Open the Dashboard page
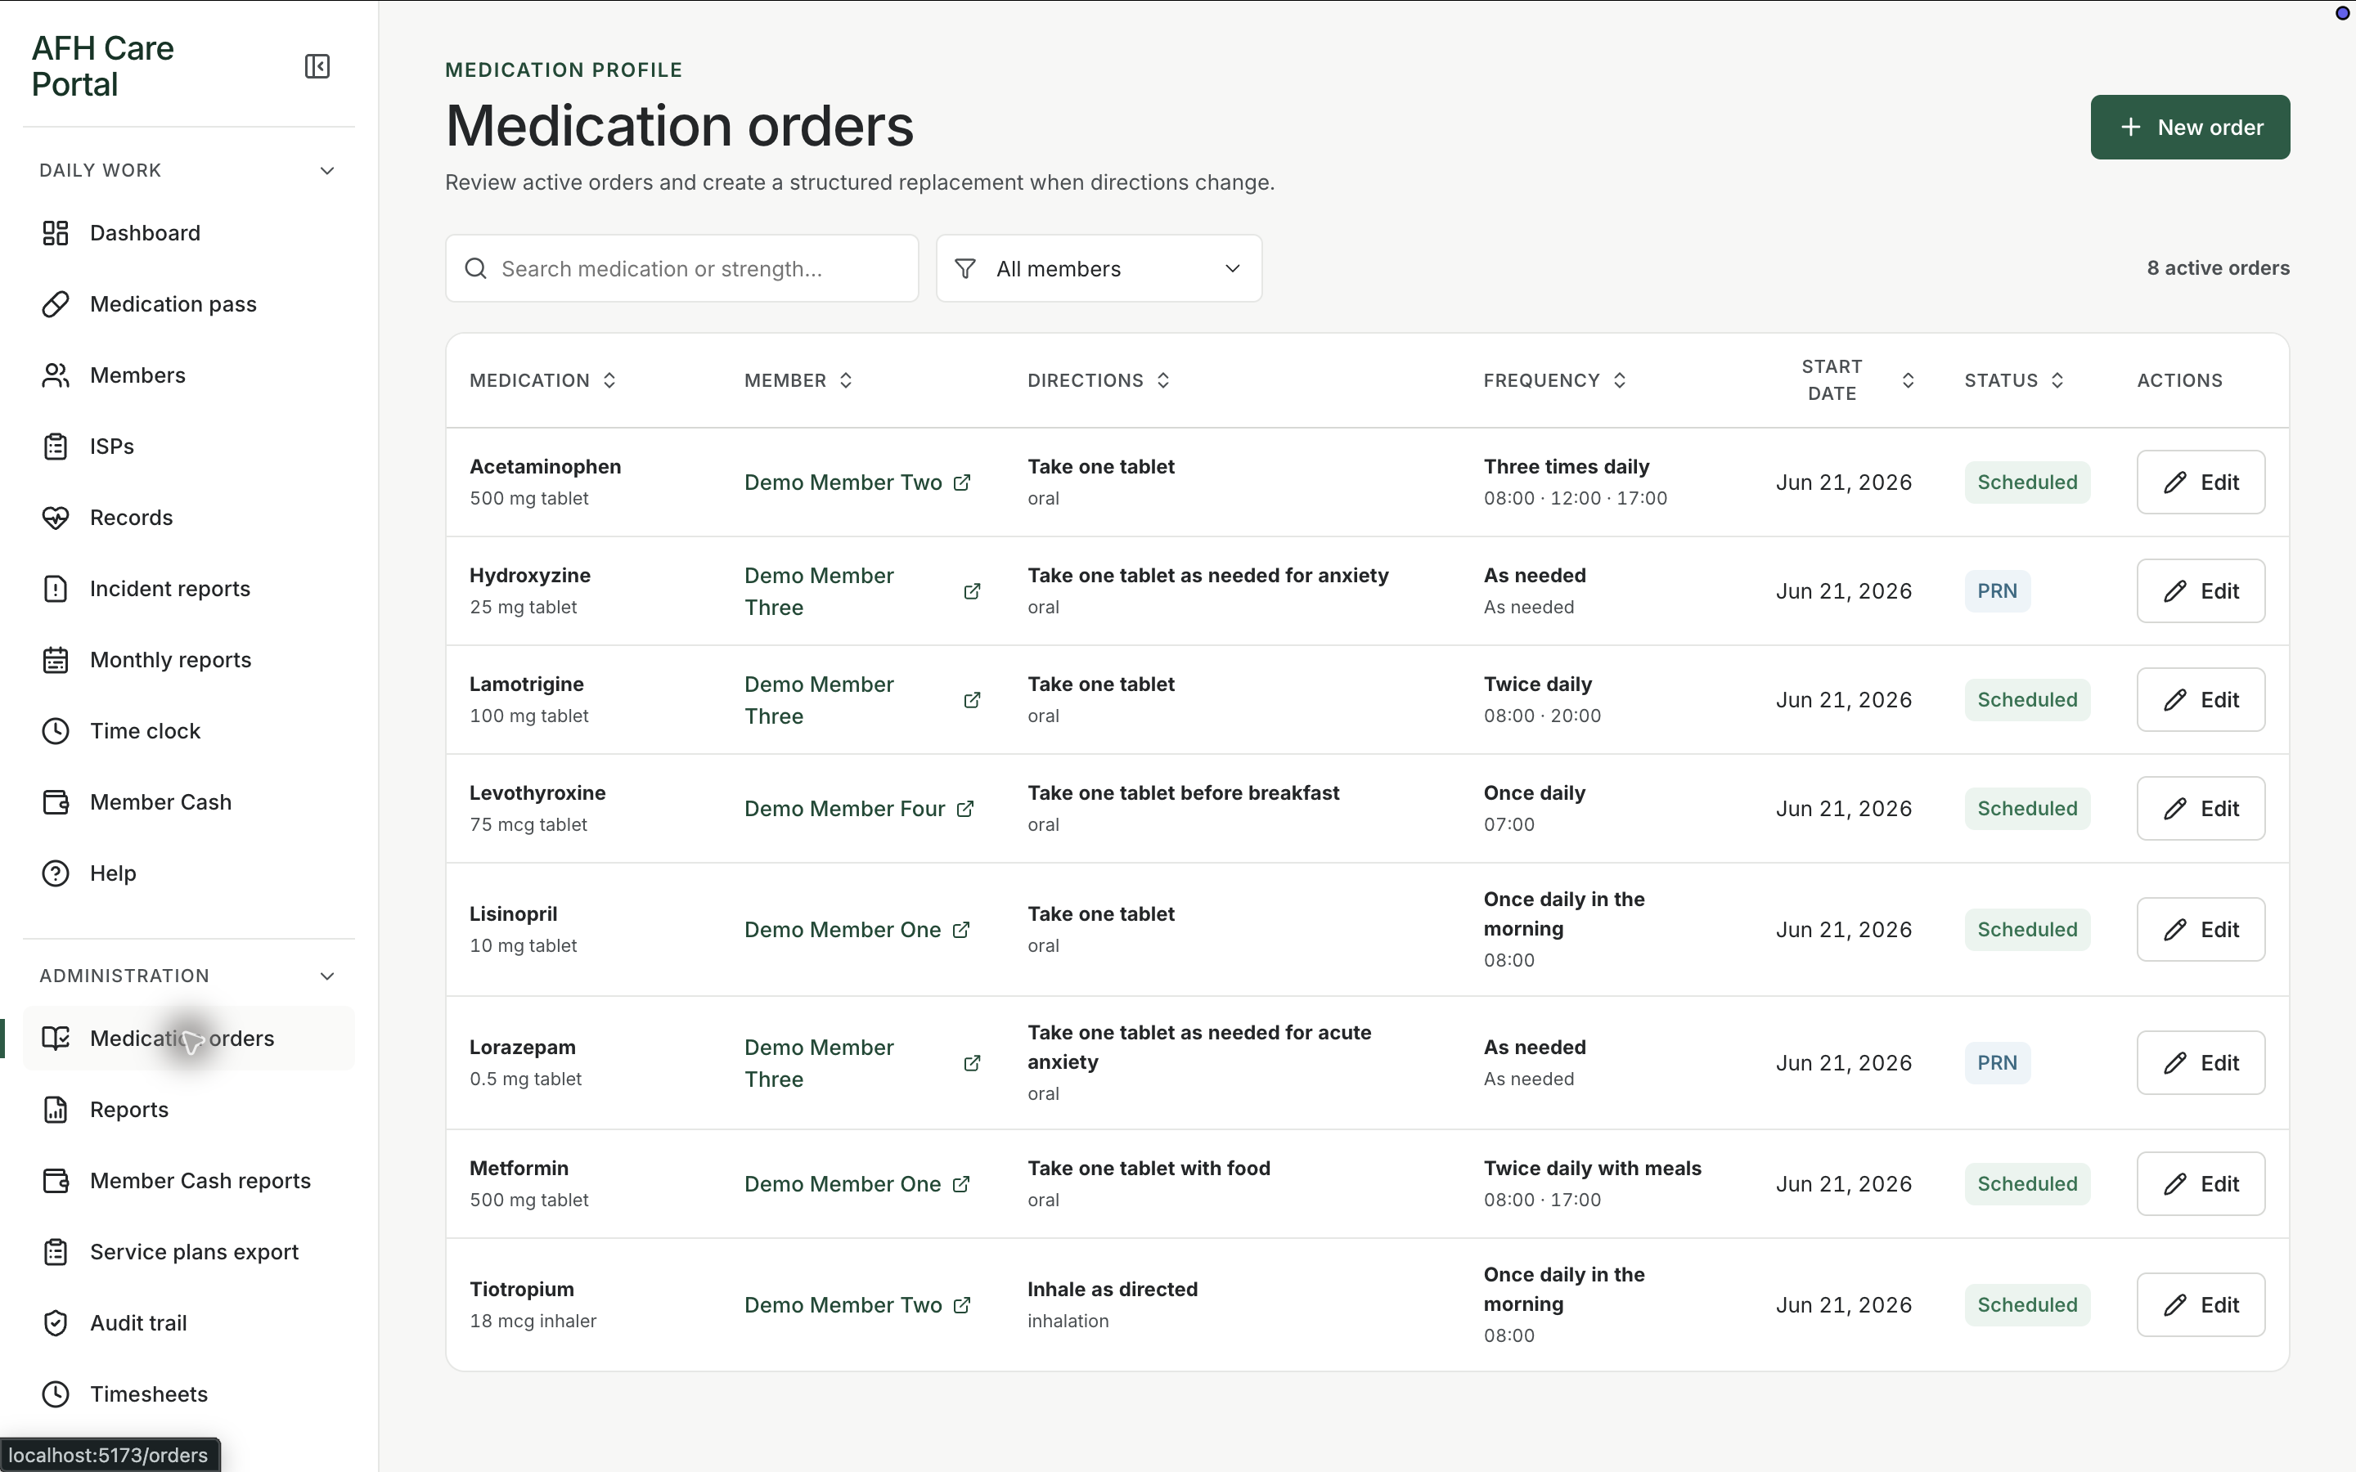 pyautogui.click(x=189, y=233)
